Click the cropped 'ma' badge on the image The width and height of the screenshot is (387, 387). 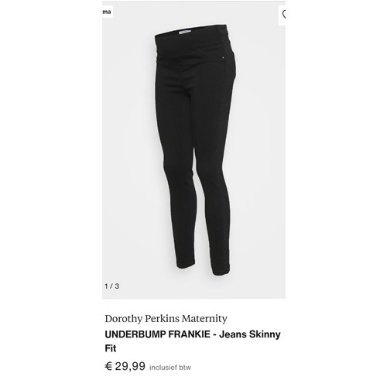click(107, 12)
